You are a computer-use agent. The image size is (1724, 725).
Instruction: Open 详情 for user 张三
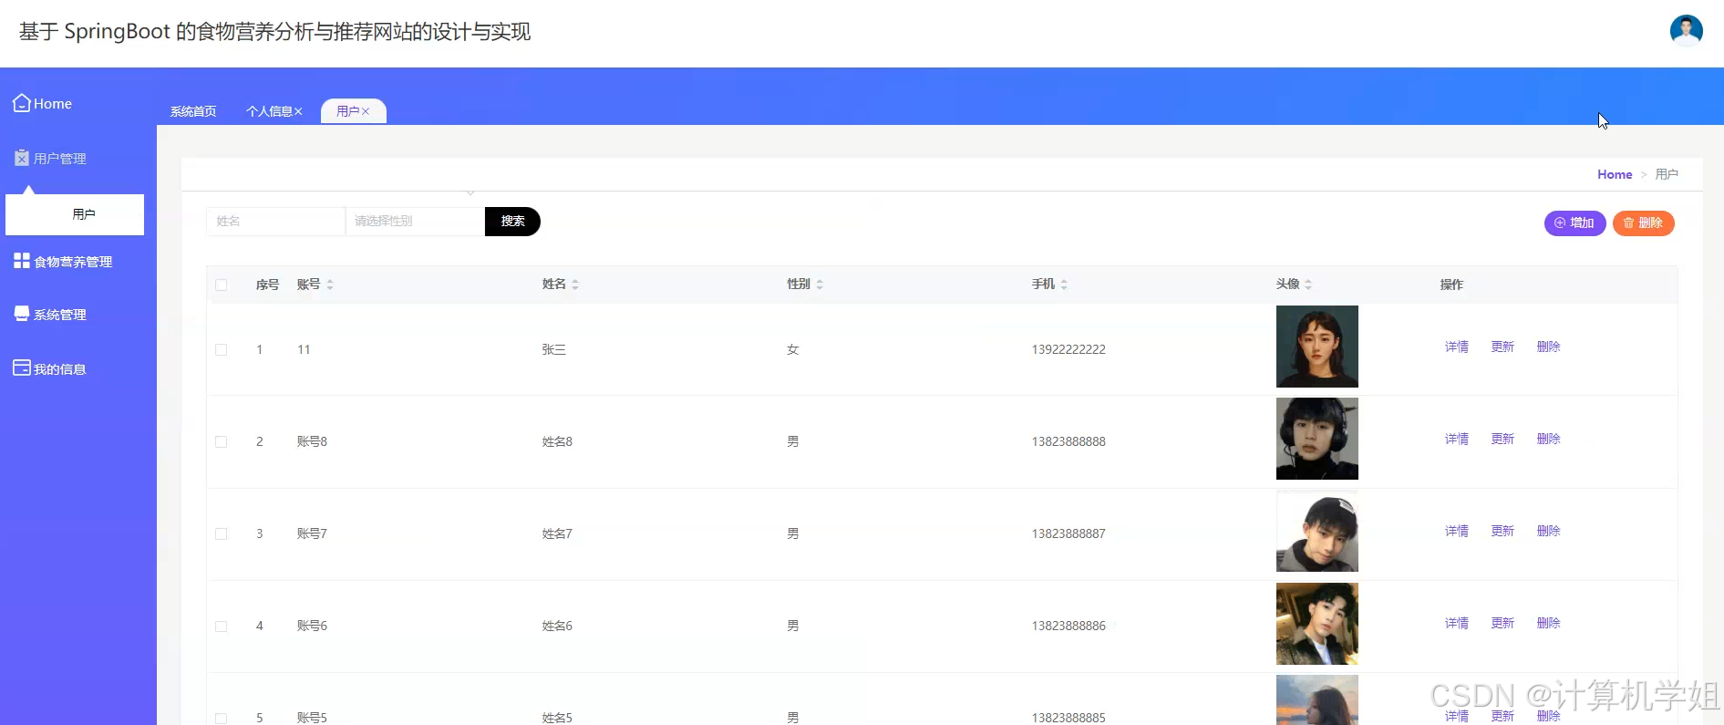(x=1457, y=347)
